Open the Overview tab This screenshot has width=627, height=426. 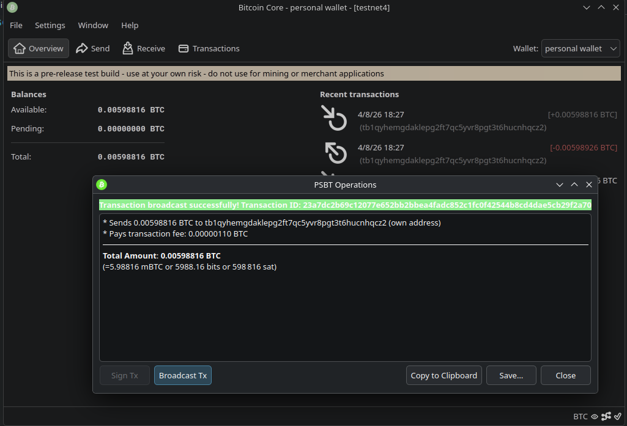[39, 48]
